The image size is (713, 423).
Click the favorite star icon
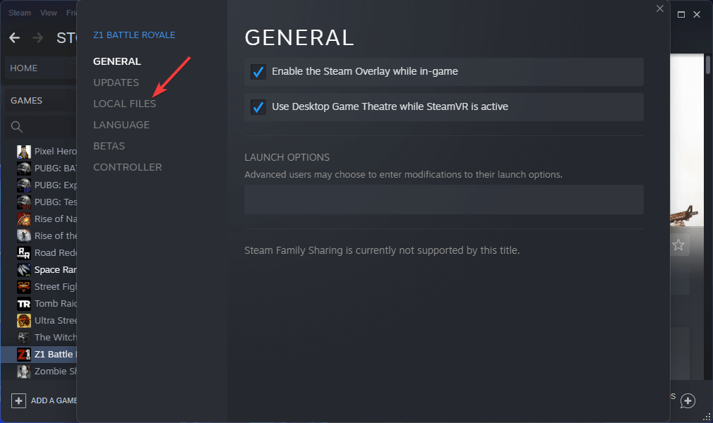tap(678, 245)
